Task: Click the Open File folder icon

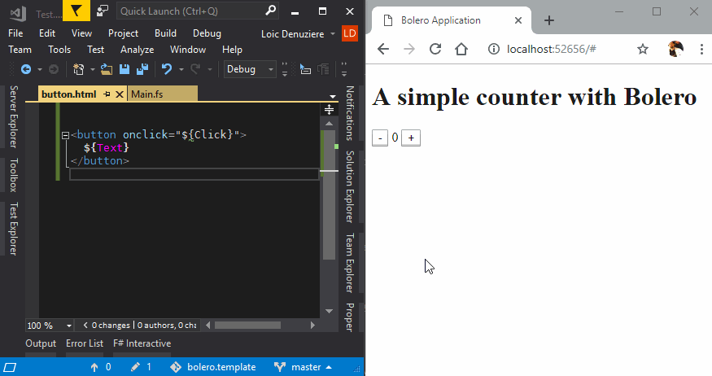Action: point(107,69)
